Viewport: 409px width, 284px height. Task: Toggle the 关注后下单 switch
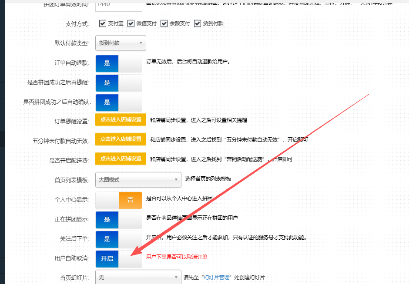coord(118,239)
